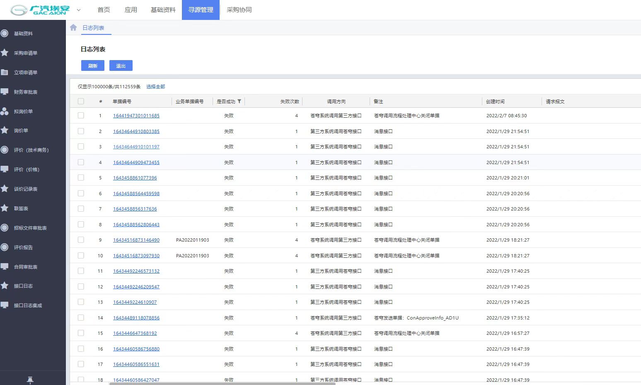Click the 单据编号 column header
The width and height of the screenshot is (641, 385).
(x=122, y=102)
